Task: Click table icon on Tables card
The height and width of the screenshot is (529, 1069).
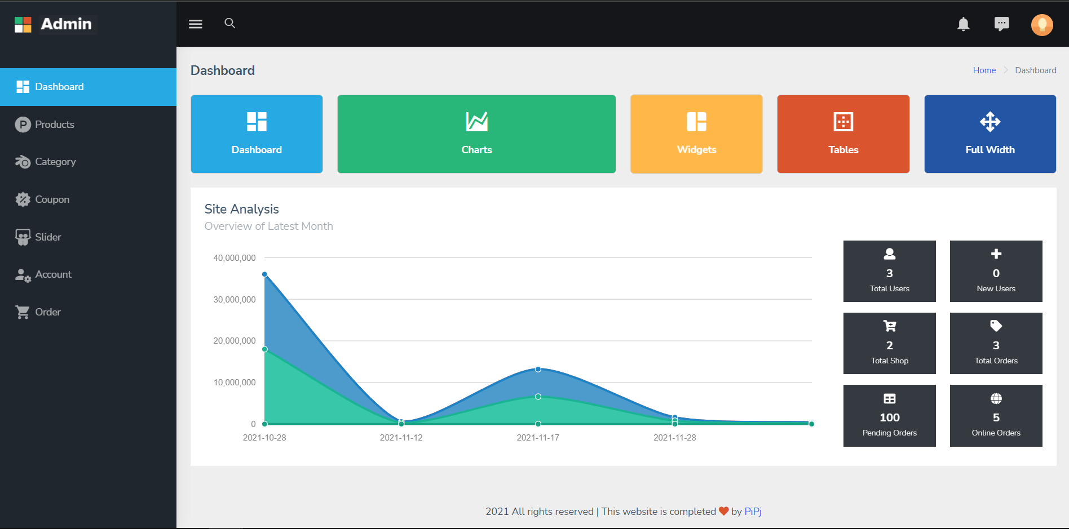Action: [843, 122]
